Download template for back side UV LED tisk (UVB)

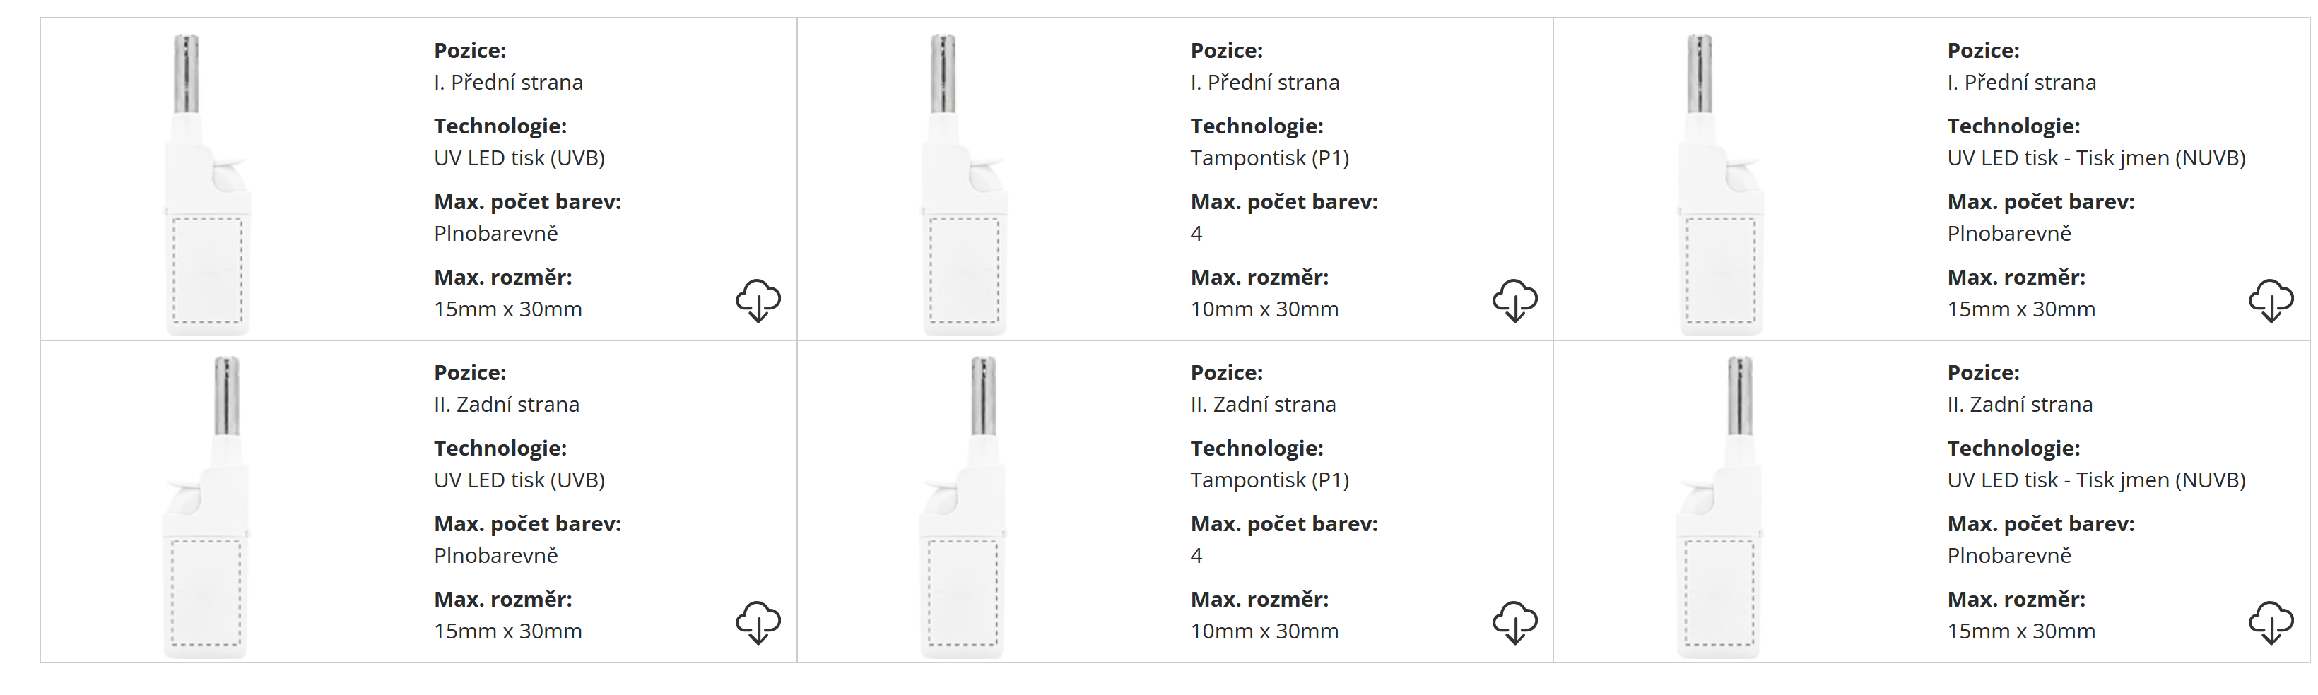(758, 622)
